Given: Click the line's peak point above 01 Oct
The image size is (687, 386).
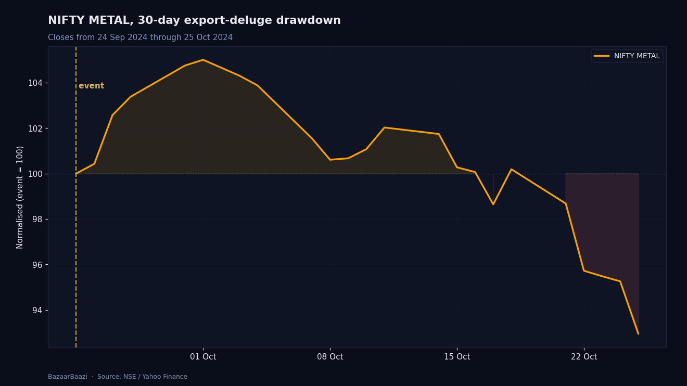Looking at the screenshot, I should (203, 60).
